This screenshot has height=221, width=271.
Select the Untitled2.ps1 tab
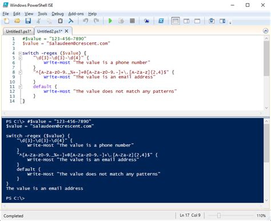pos(49,31)
